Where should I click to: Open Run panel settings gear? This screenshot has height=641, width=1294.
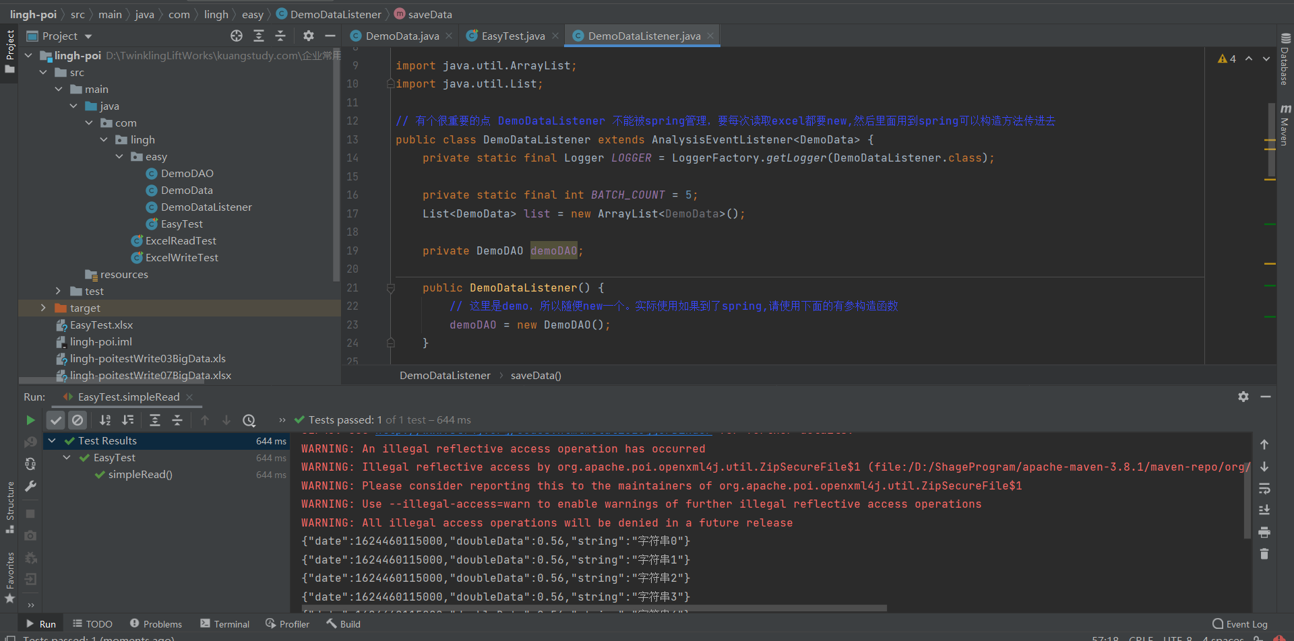[1243, 397]
